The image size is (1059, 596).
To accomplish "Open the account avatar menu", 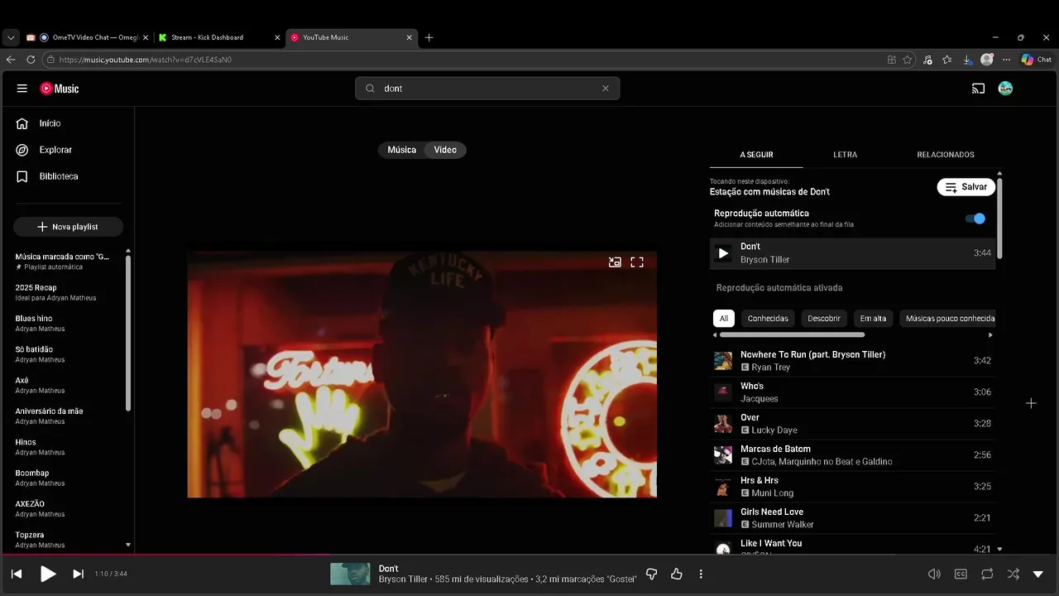I will click(x=1005, y=89).
